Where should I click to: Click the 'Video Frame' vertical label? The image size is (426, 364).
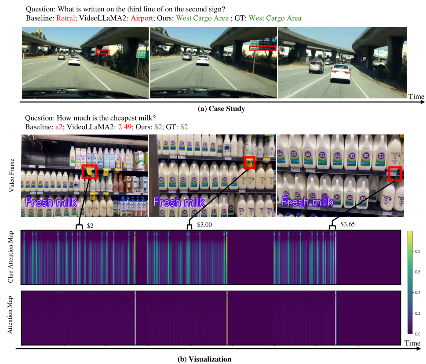(x=11, y=175)
